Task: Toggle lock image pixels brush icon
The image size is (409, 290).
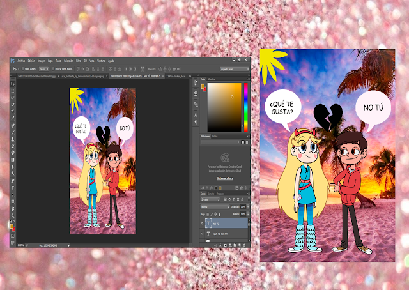Action: click(212, 214)
